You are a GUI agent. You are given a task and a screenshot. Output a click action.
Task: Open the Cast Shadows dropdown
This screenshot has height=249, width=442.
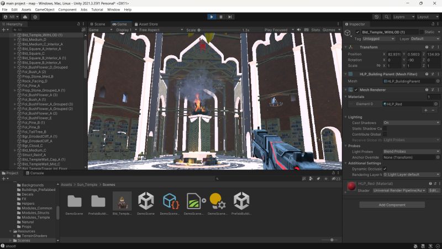tap(411, 123)
